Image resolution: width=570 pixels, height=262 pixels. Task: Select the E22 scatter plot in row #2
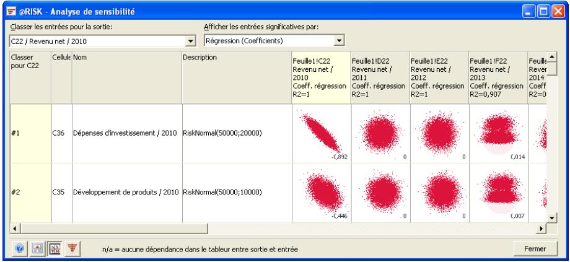point(439,193)
